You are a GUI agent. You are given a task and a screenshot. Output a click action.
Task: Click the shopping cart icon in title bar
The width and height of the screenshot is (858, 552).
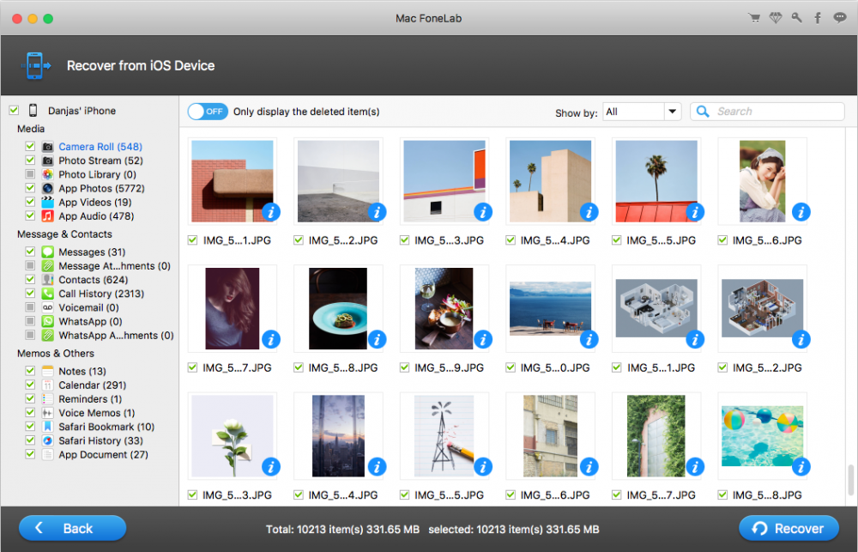click(754, 18)
